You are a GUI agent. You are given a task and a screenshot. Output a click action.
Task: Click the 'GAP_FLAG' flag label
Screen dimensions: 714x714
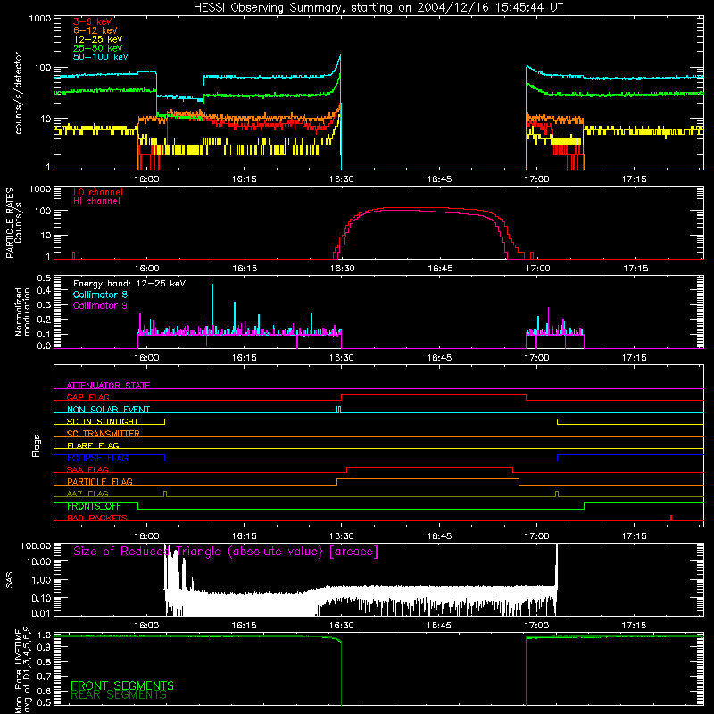(87, 397)
